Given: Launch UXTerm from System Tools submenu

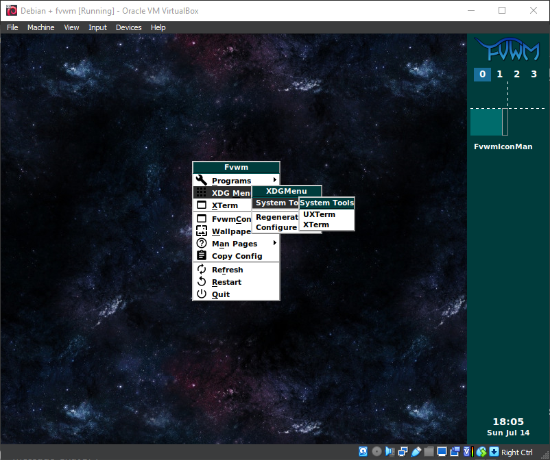Looking at the screenshot, I should point(319,214).
